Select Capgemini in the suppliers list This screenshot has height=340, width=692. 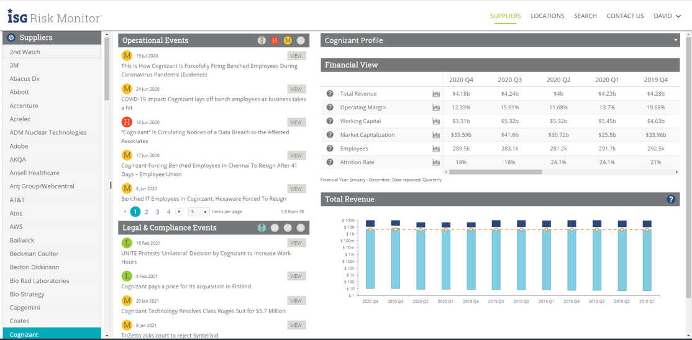click(25, 308)
